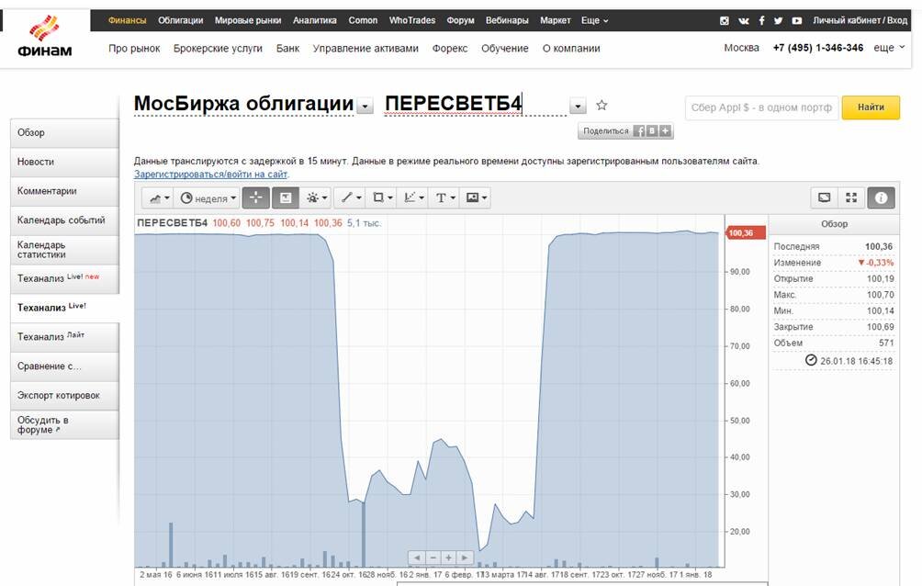Open Finam's Instagram page
The height and width of the screenshot is (586, 922).
725,20
